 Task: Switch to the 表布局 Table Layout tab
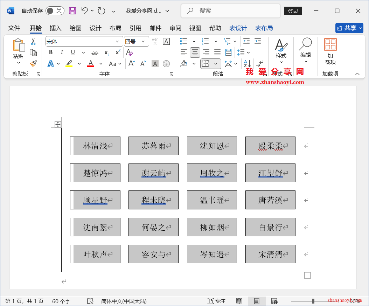tap(264, 28)
